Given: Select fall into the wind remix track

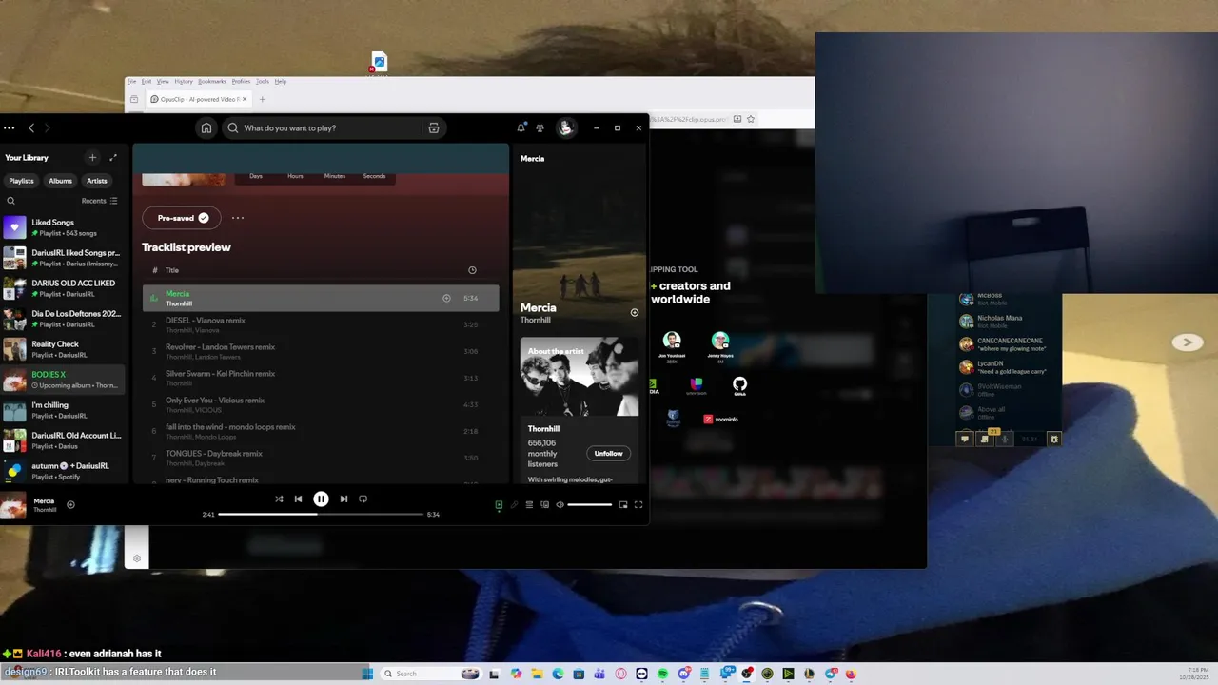Looking at the screenshot, I should coord(321,431).
